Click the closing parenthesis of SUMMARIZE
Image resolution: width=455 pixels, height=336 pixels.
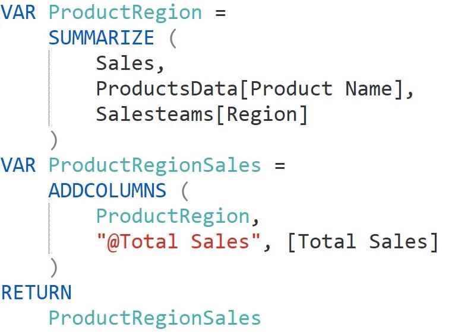tap(54, 140)
